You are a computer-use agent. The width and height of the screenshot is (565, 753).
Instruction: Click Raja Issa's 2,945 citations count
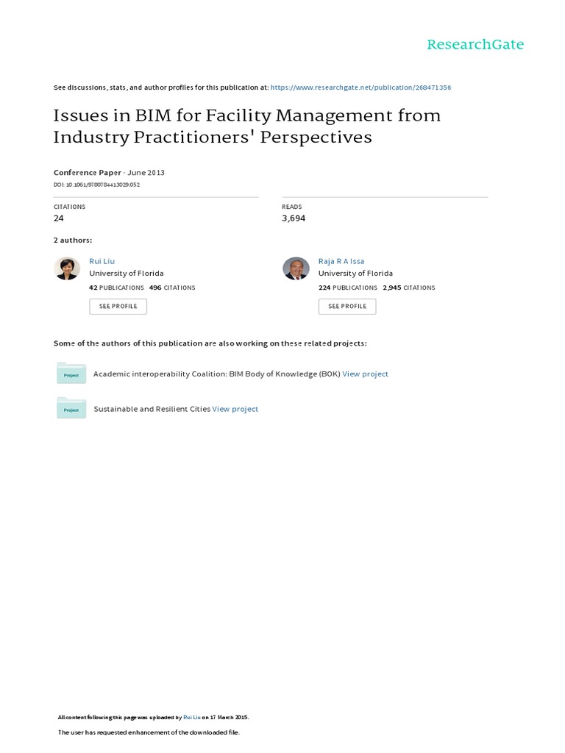tap(408, 288)
